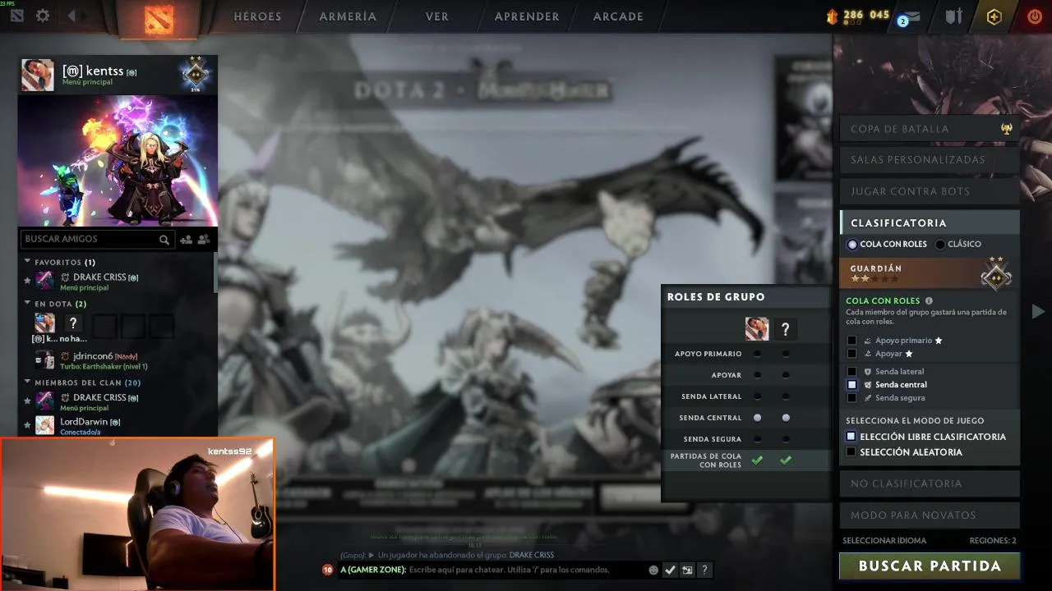Click the search magnifier in friends box
1052x591 pixels.
[164, 240]
